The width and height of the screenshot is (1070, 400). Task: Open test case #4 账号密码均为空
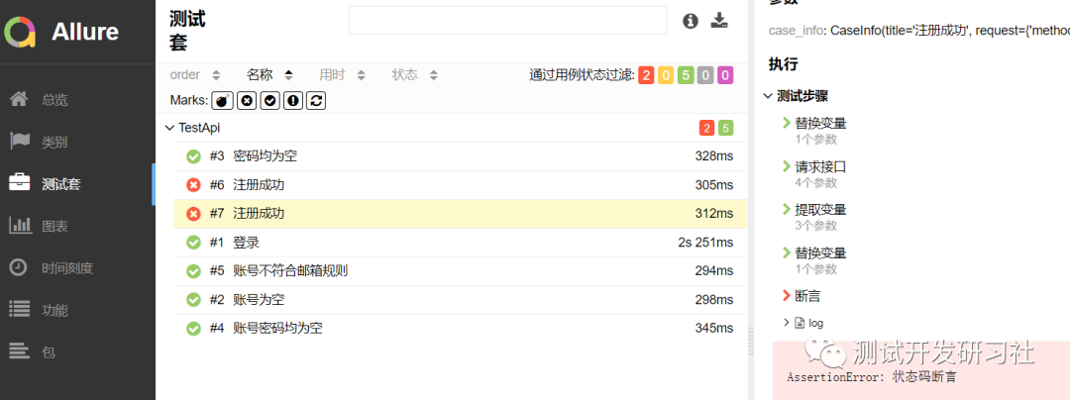point(461,329)
